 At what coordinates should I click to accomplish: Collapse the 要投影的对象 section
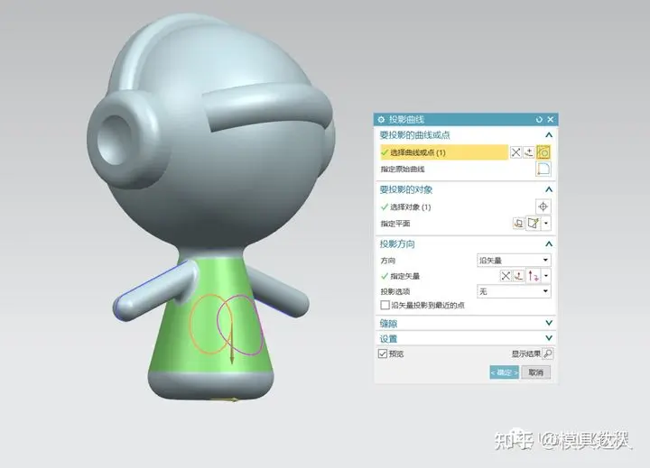[549, 189]
